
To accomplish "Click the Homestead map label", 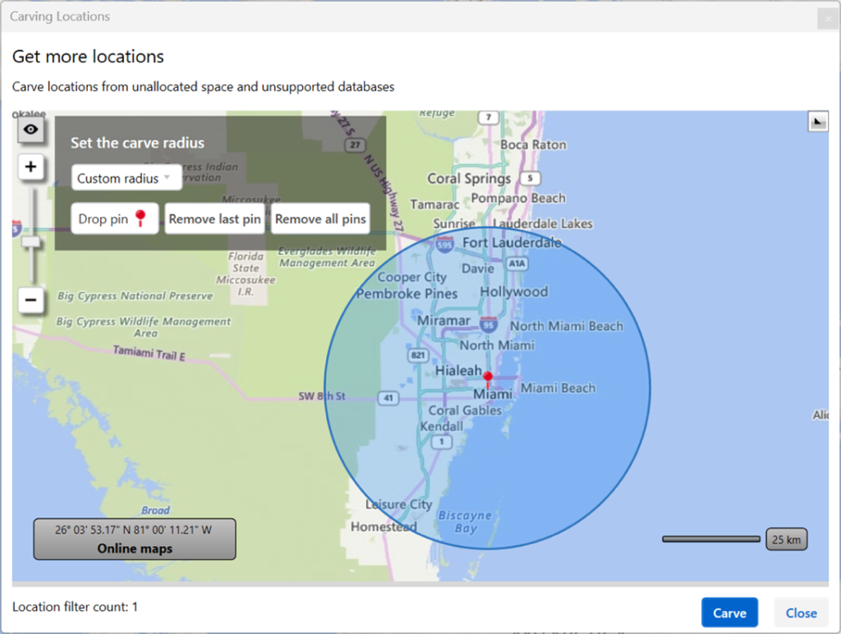I will (384, 526).
